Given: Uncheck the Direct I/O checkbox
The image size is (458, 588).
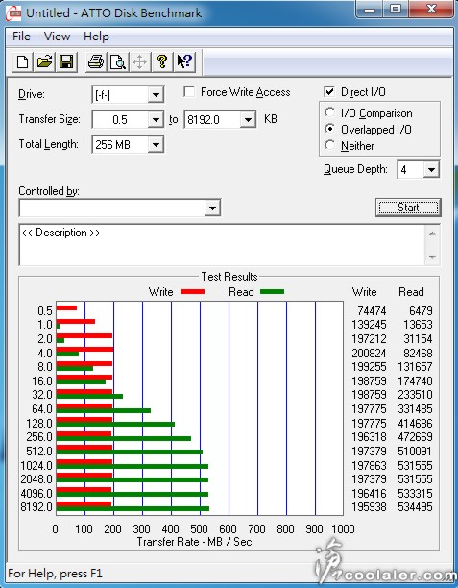Looking at the screenshot, I should pos(329,92).
